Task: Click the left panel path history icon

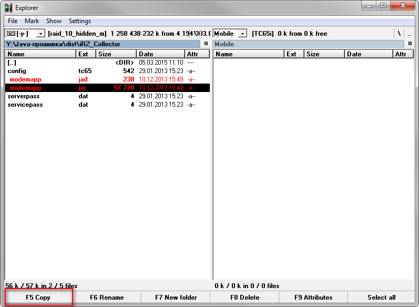Action: click(x=206, y=44)
